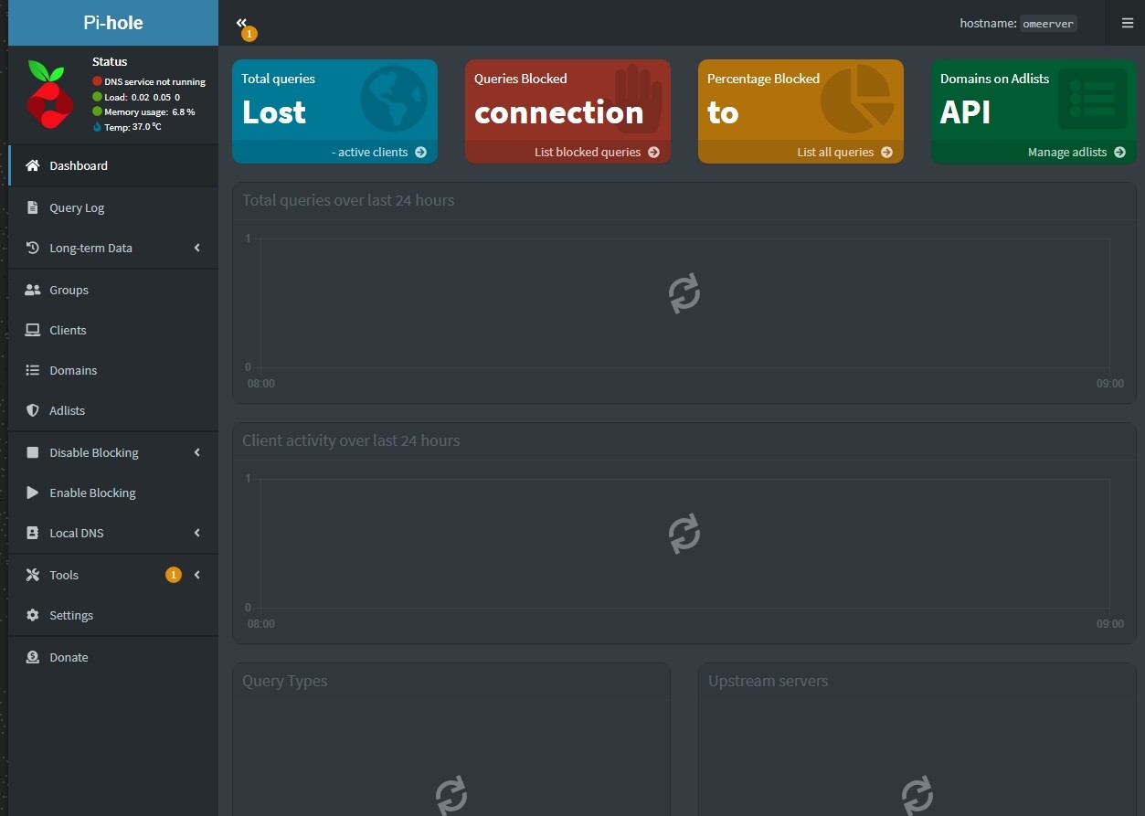Viewport: 1145px width, 816px height.
Task: Click the Total queries card label
Action: pyautogui.click(x=279, y=79)
